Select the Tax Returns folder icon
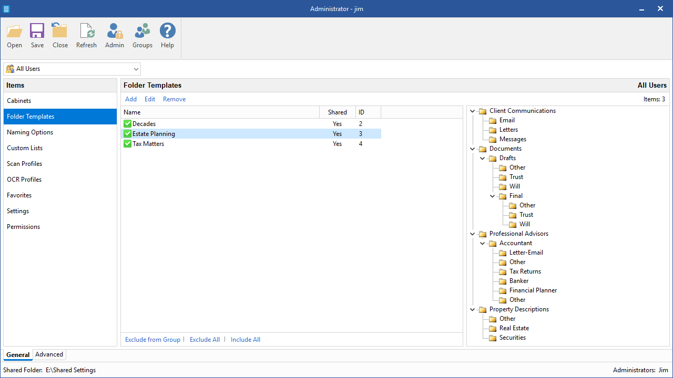The height and width of the screenshot is (378, 673). coord(503,271)
